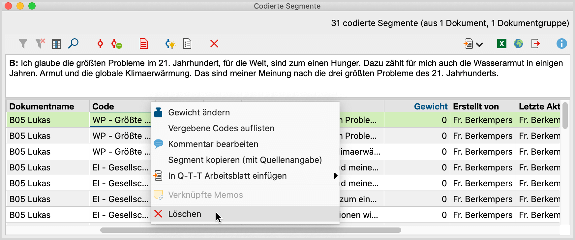575x240 pixels.
Task: Sort by 'Gewicht' column header
Action: click(417, 106)
